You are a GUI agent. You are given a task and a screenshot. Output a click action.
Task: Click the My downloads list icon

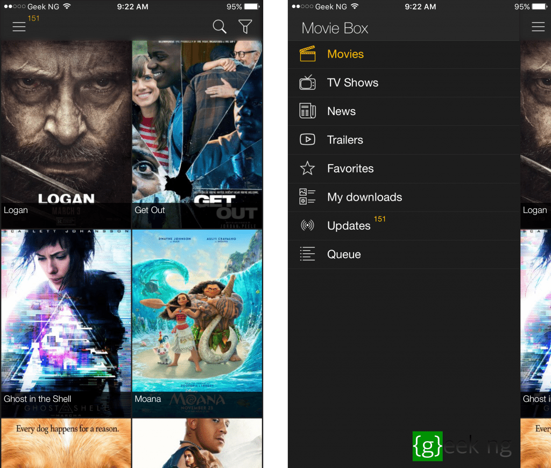(x=307, y=197)
